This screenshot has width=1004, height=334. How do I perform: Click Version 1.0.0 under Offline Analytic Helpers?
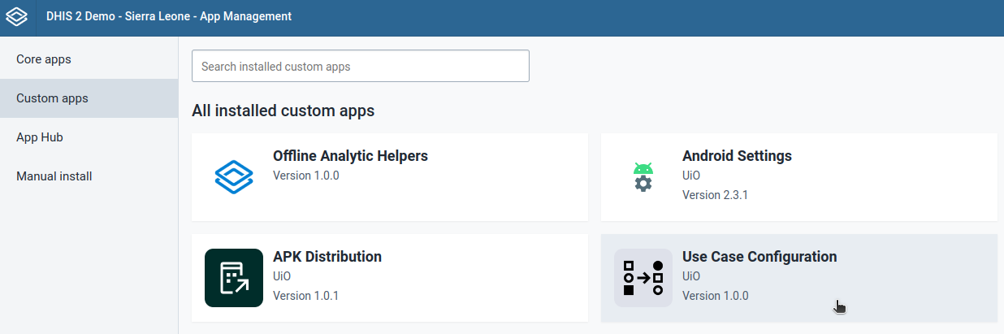[305, 176]
